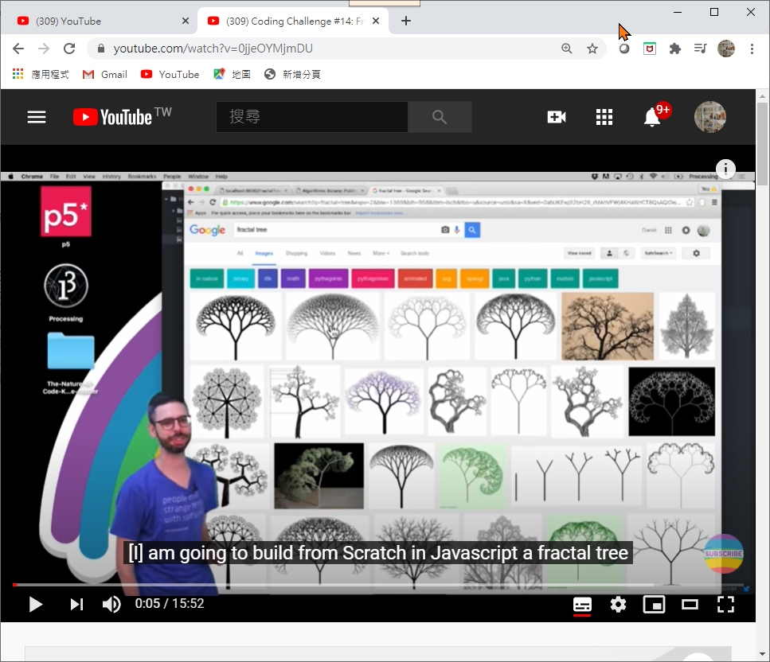Click the YouTube search box

tap(312, 117)
